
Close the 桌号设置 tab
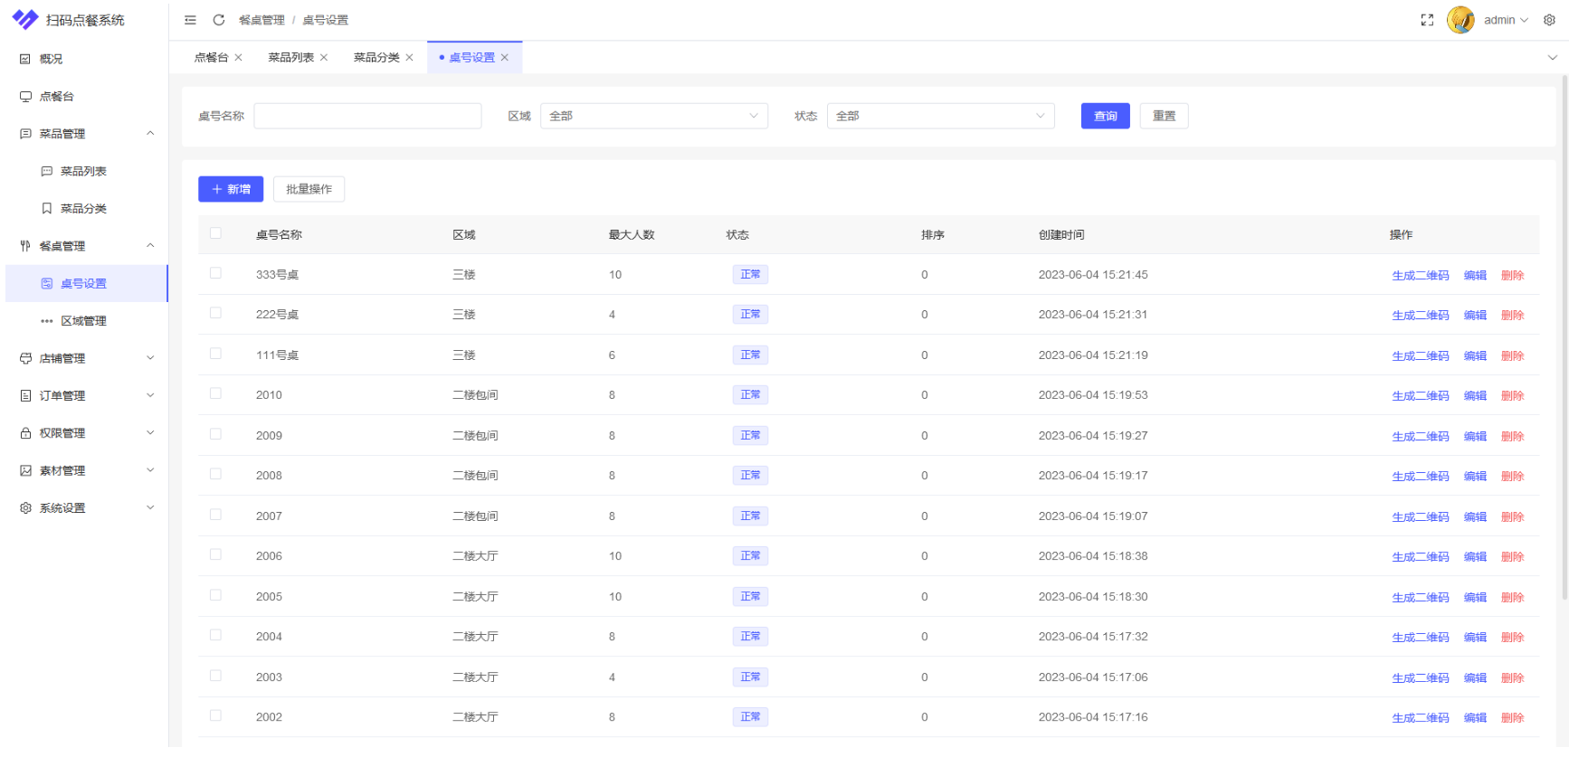[x=505, y=57]
